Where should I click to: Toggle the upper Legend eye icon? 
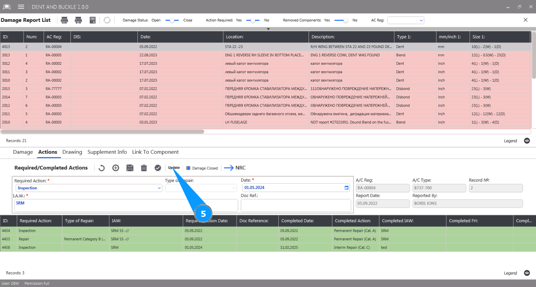pyautogui.click(x=527, y=141)
